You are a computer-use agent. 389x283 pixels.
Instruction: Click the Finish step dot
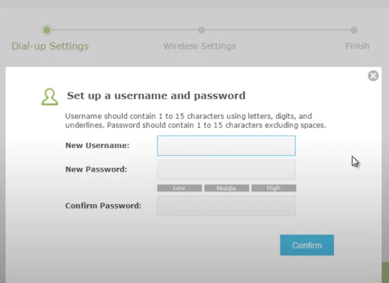tap(354, 30)
